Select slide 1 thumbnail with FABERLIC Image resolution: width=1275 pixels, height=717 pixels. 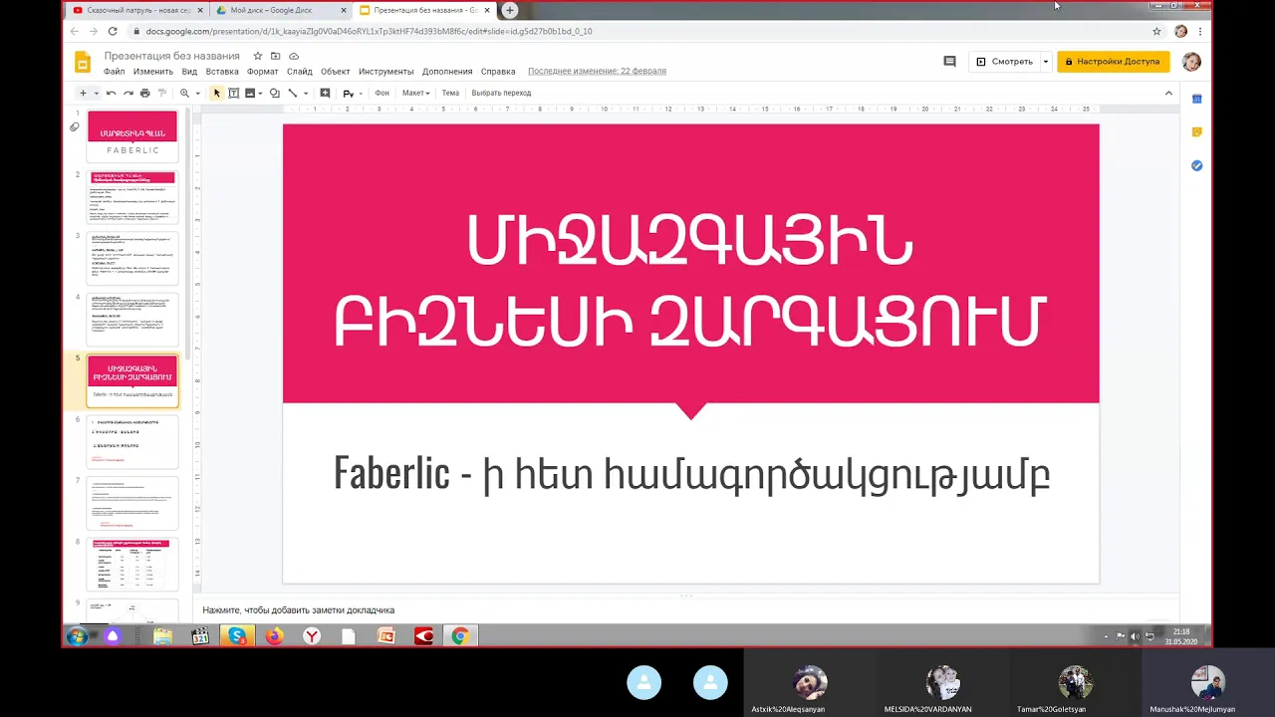[132, 135]
